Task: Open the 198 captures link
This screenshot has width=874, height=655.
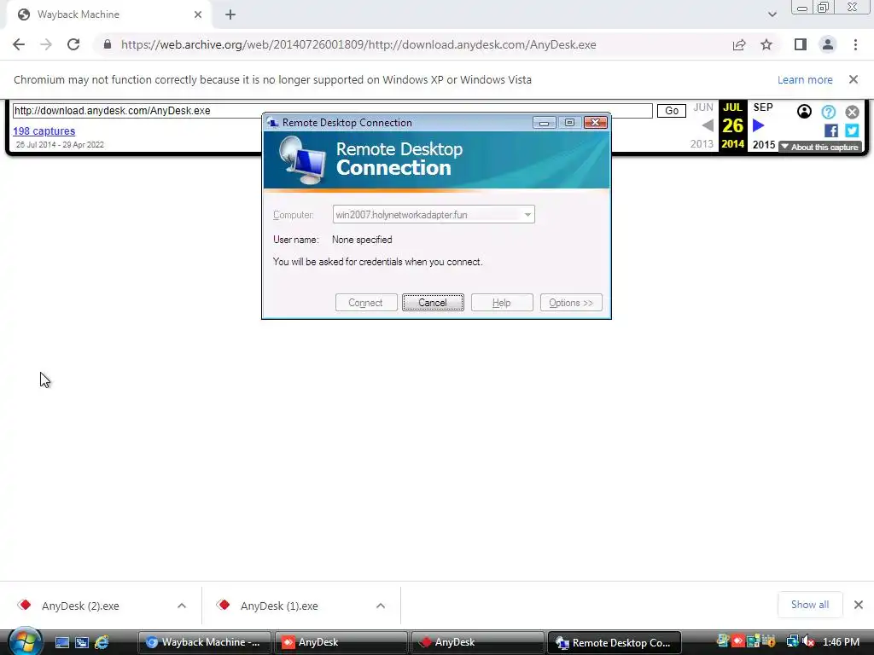Action: (x=44, y=130)
